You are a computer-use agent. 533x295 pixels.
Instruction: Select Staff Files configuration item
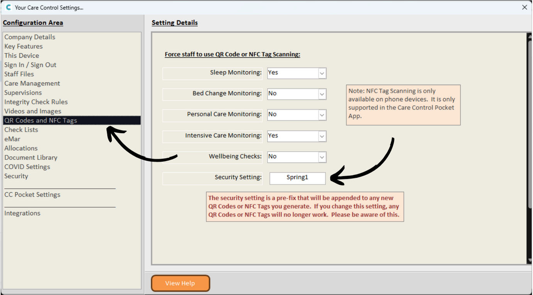click(19, 74)
